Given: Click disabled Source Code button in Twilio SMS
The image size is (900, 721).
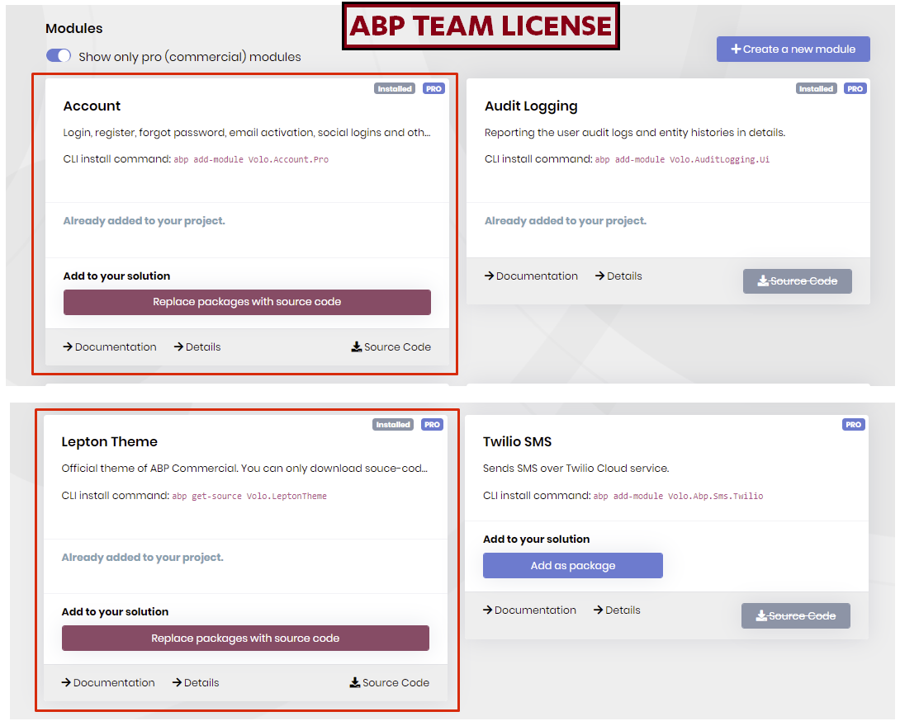Looking at the screenshot, I should 795,616.
